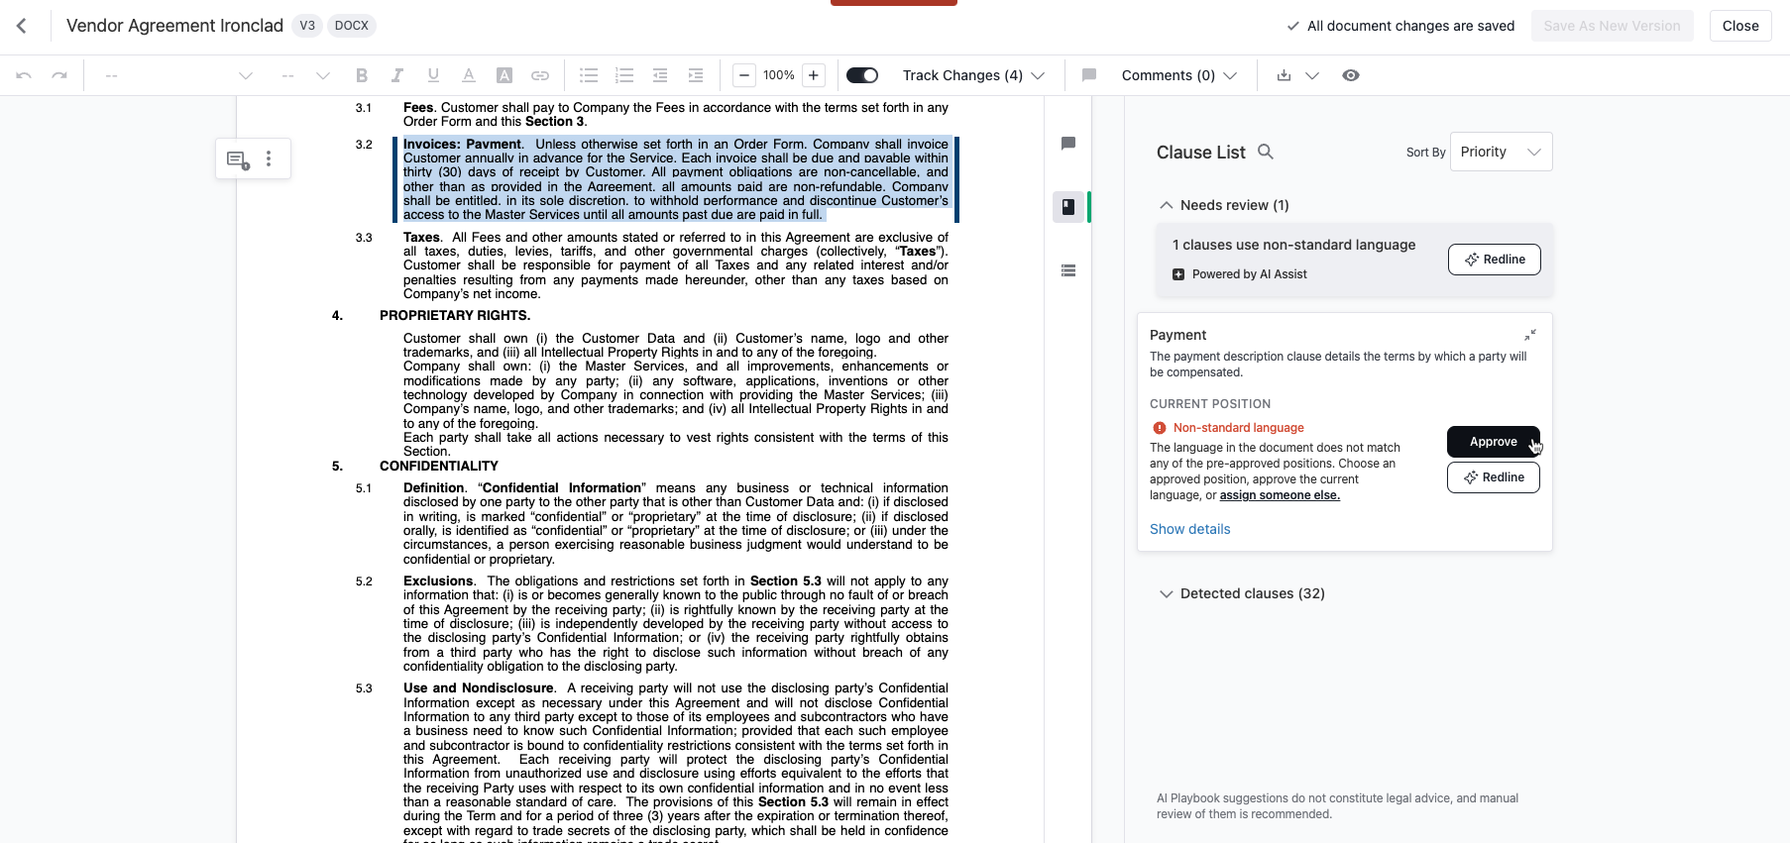
Task: Click the DOCX file type badge
Action: [351, 26]
